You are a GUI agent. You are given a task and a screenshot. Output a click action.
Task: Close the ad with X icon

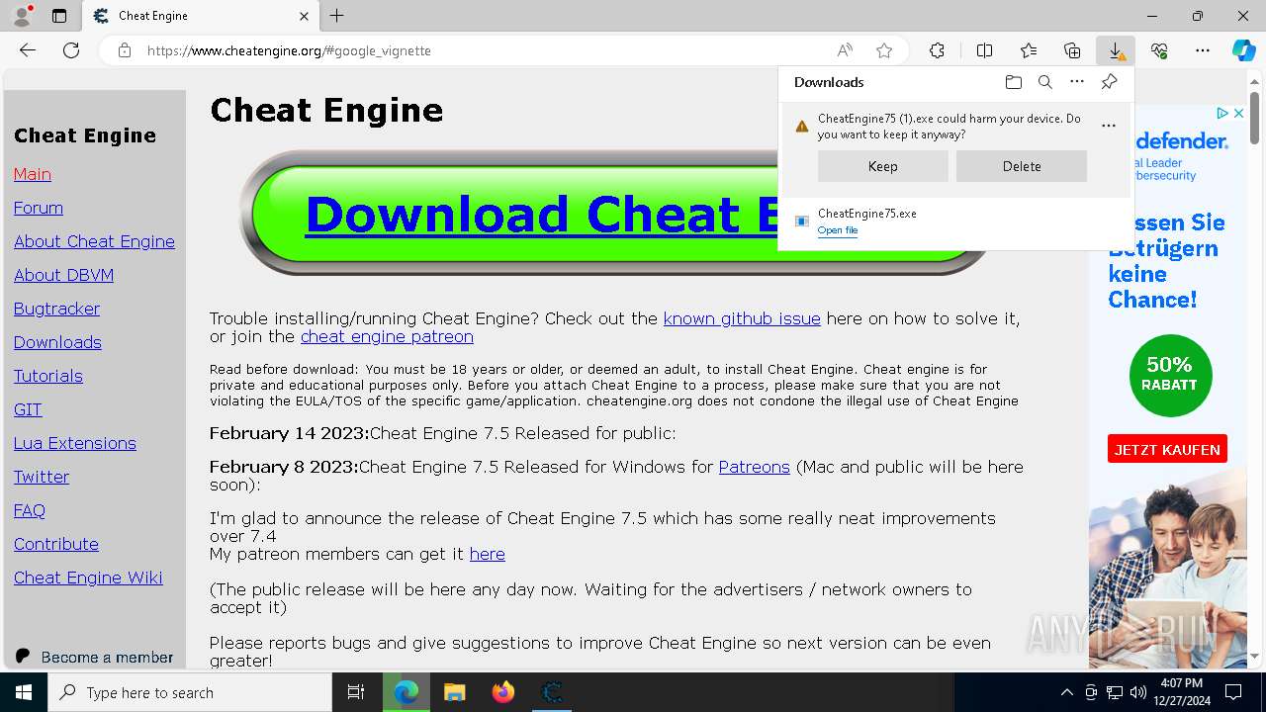pyautogui.click(x=1238, y=114)
